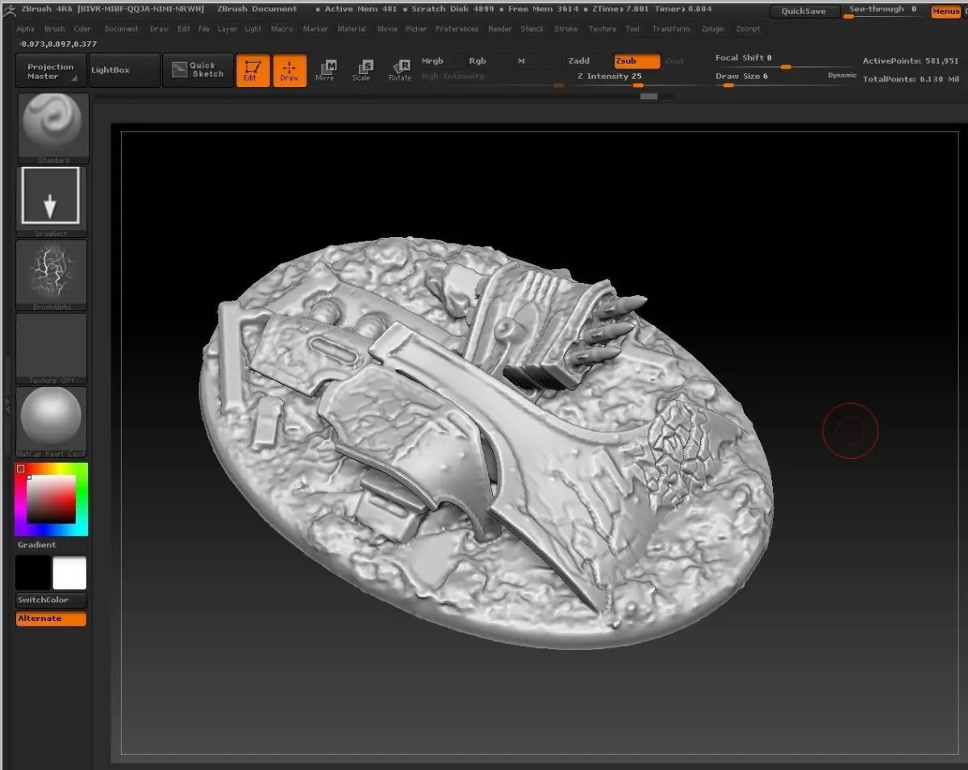Pick a color in the color picker square
The image size is (968, 770).
click(x=52, y=499)
